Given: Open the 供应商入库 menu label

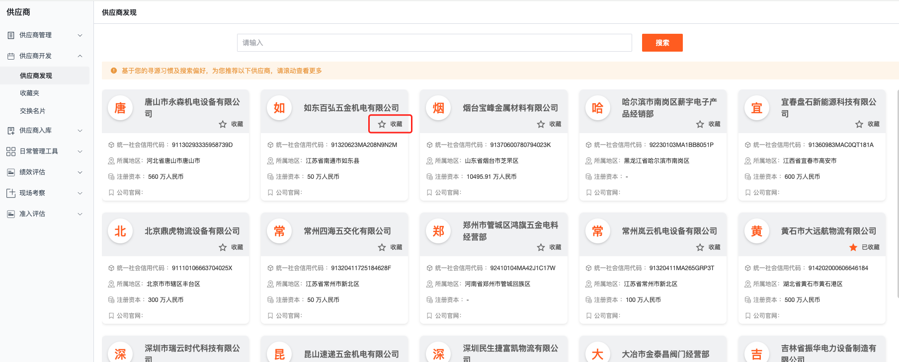Looking at the screenshot, I should [x=35, y=131].
